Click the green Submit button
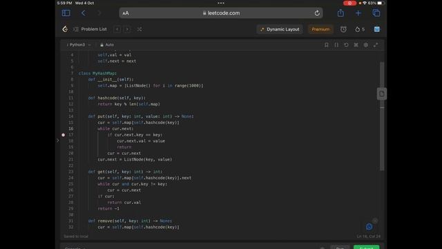 point(367,248)
